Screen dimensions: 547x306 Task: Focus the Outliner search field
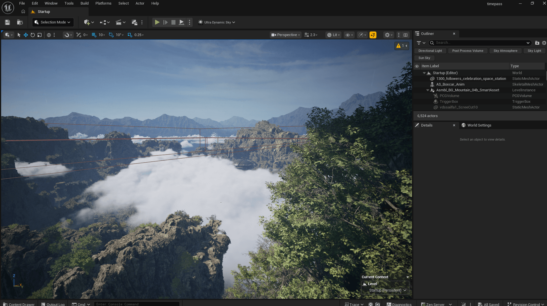click(x=480, y=43)
